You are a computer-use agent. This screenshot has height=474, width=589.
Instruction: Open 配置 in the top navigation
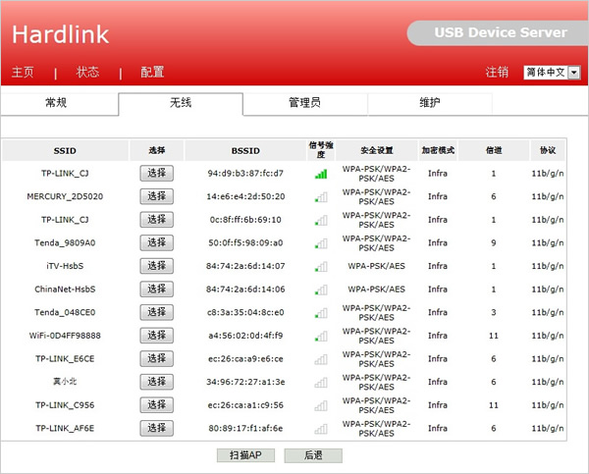152,72
